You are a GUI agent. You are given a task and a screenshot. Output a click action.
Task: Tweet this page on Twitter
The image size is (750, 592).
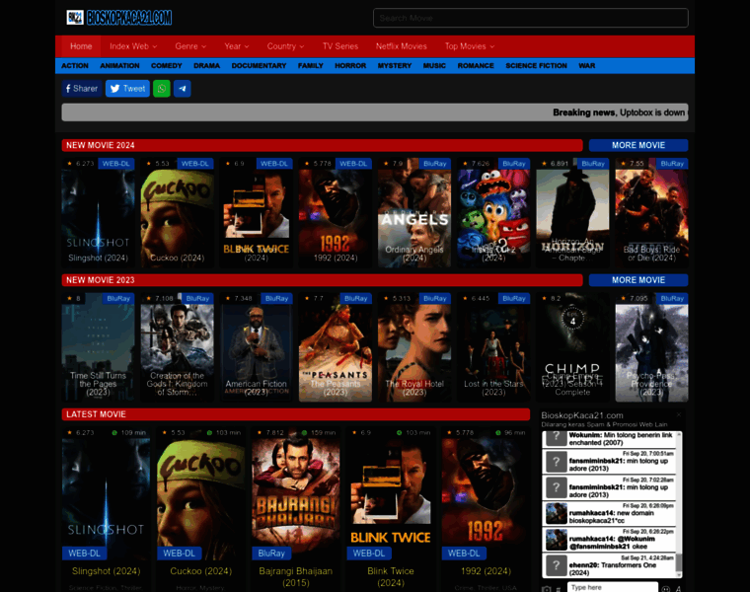point(127,89)
